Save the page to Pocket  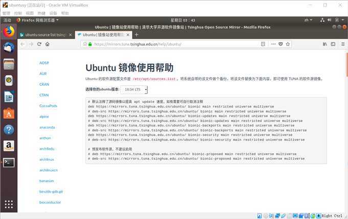coord(281,44)
